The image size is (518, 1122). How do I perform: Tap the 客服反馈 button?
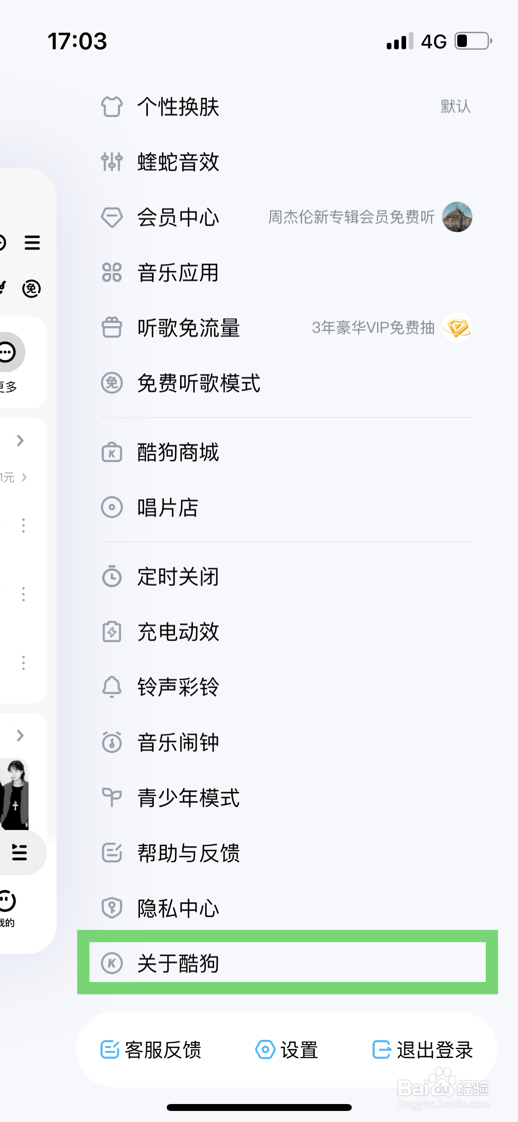(151, 1050)
